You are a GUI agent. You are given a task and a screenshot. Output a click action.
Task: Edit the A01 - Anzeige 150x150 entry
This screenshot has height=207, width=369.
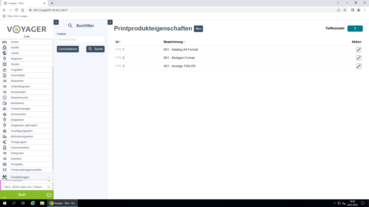pos(359,66)
